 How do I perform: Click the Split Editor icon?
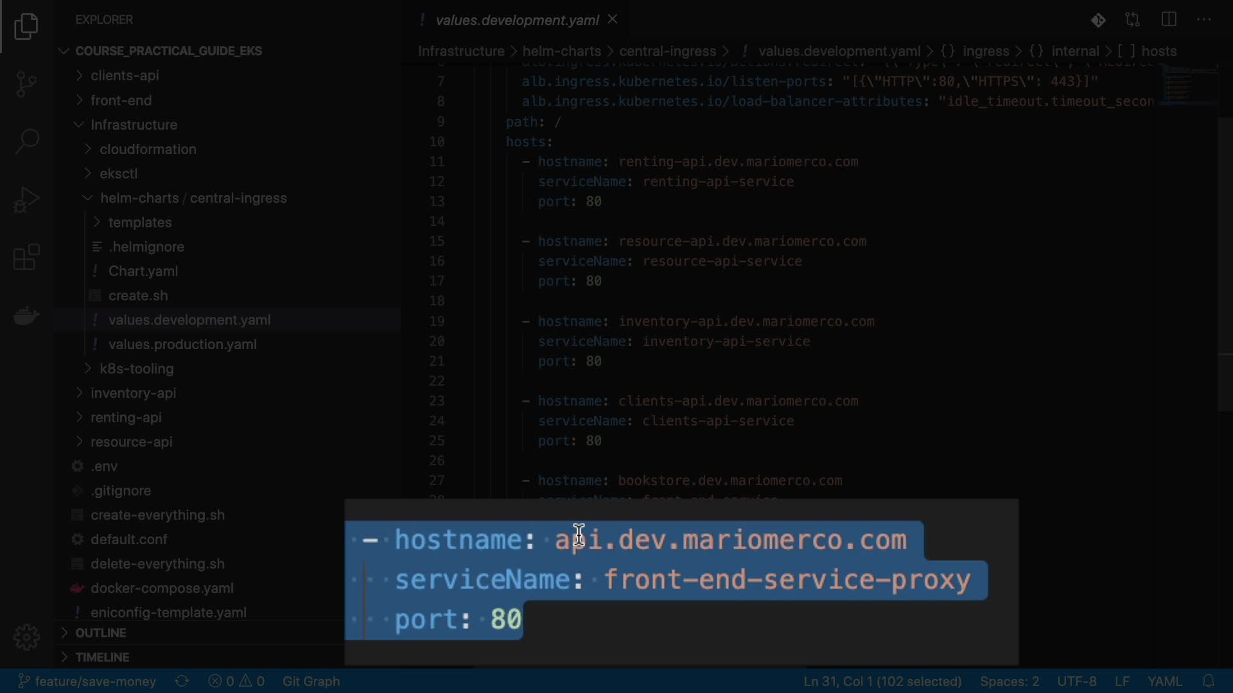tap(1169, 20)
